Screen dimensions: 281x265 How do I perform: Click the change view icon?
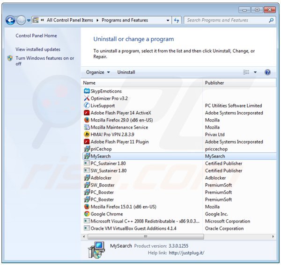click(246, 72)
